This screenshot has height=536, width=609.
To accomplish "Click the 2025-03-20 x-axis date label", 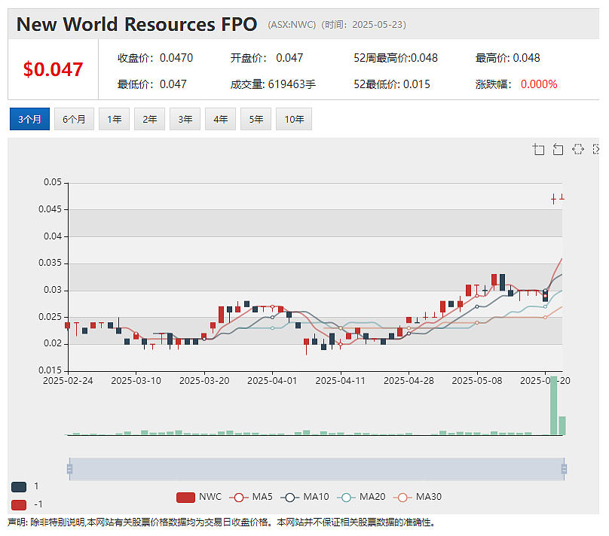I will click(x=204, y=380).
